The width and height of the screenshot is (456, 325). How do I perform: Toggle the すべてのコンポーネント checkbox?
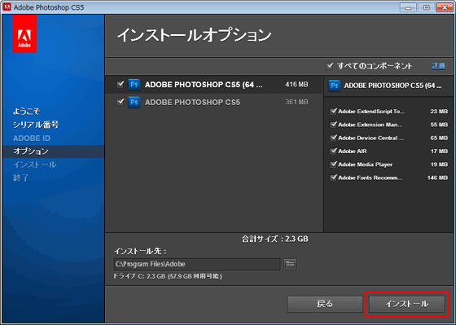pyautogui.click(x=330, y=66)
